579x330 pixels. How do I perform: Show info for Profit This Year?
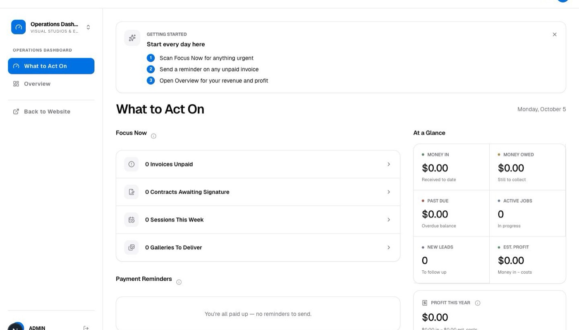click(x=478, y=303)
